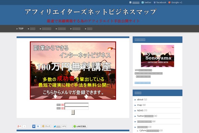Click the facebook icon in top bar
This screenshot has height=133, width=199.
point(155,2)
